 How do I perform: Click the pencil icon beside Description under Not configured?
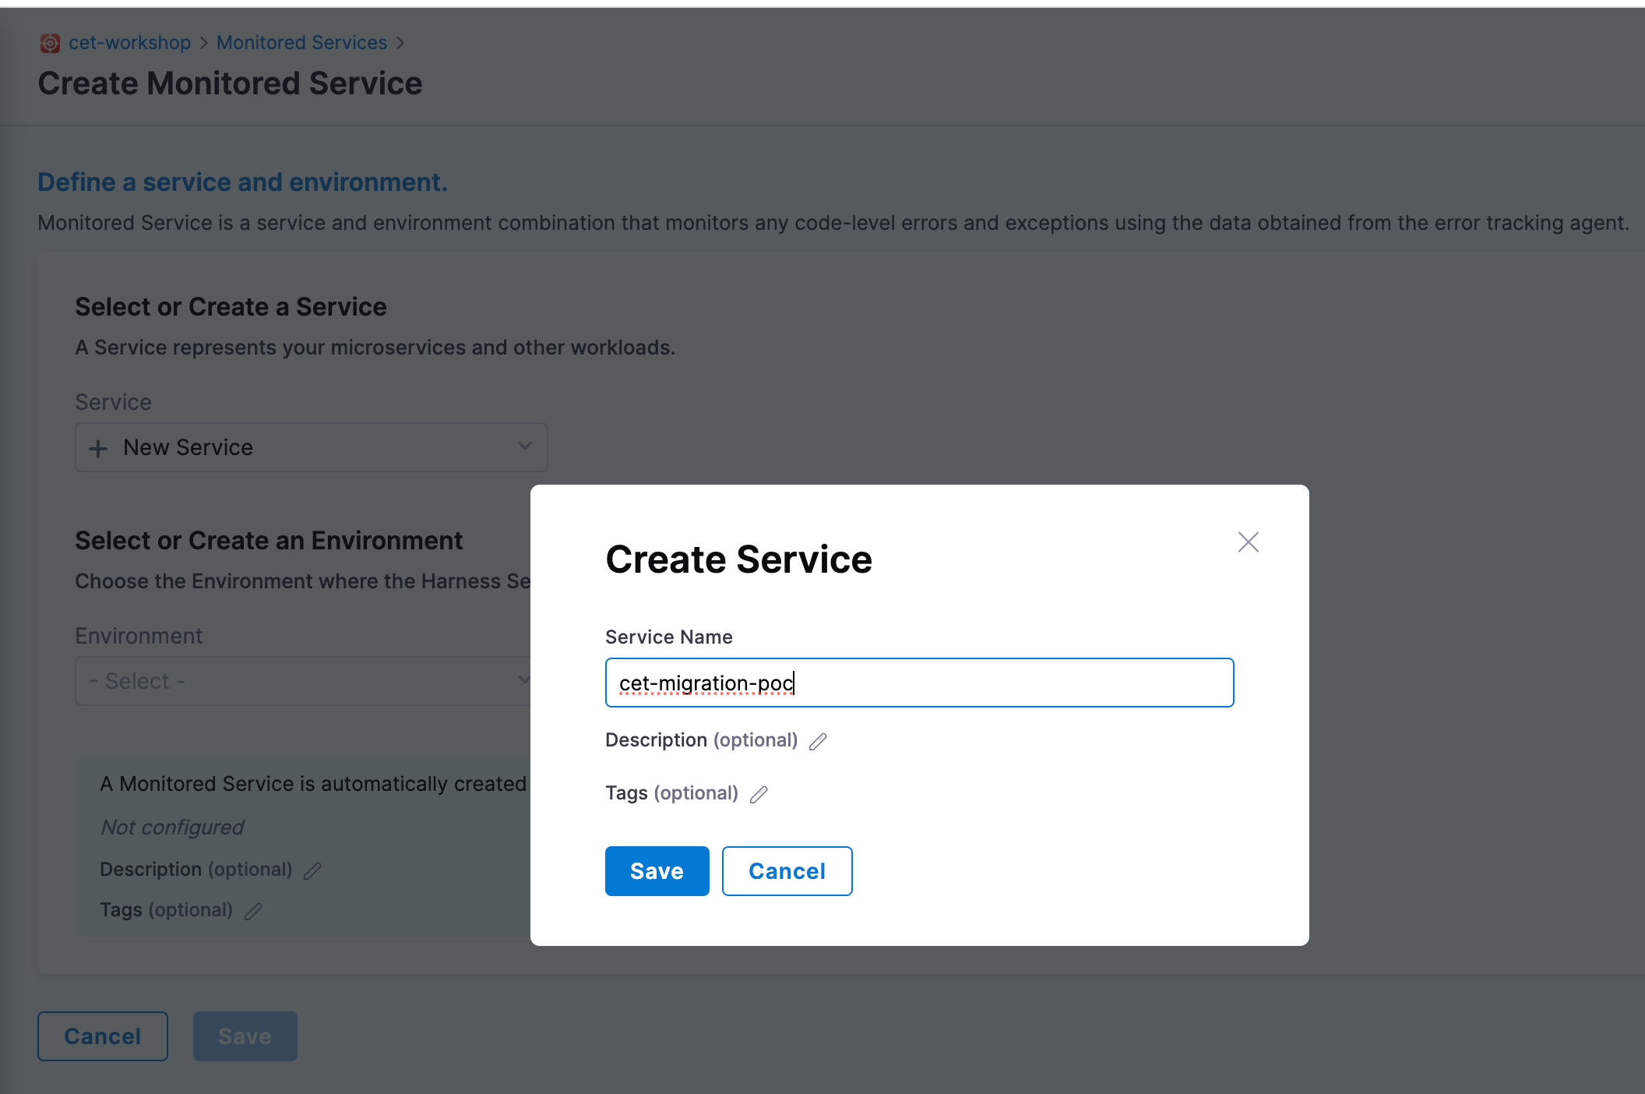coord(310,870)
